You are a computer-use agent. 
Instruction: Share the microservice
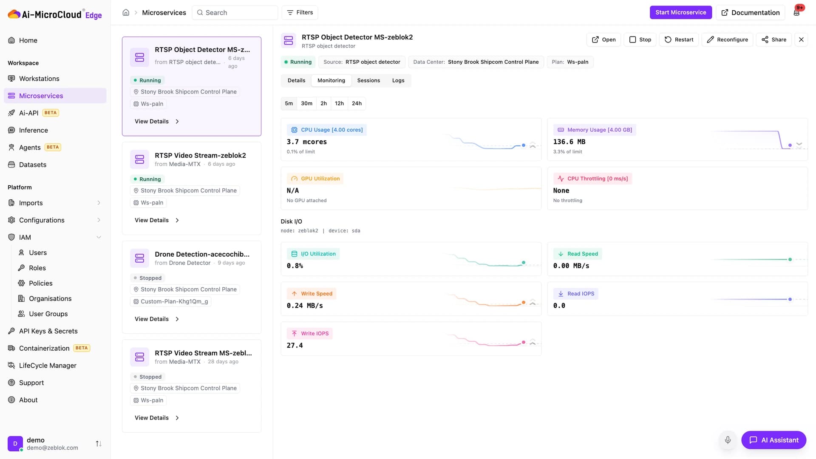click(x=774, y=40)
